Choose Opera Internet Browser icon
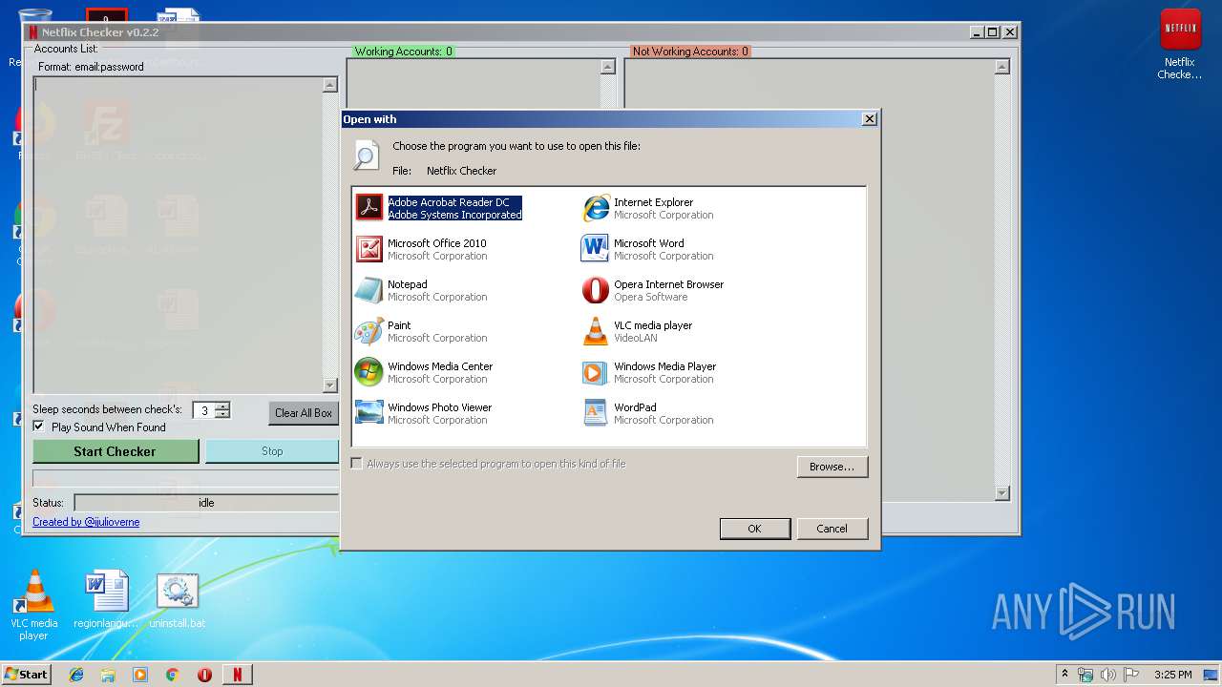 coord(596,290)
